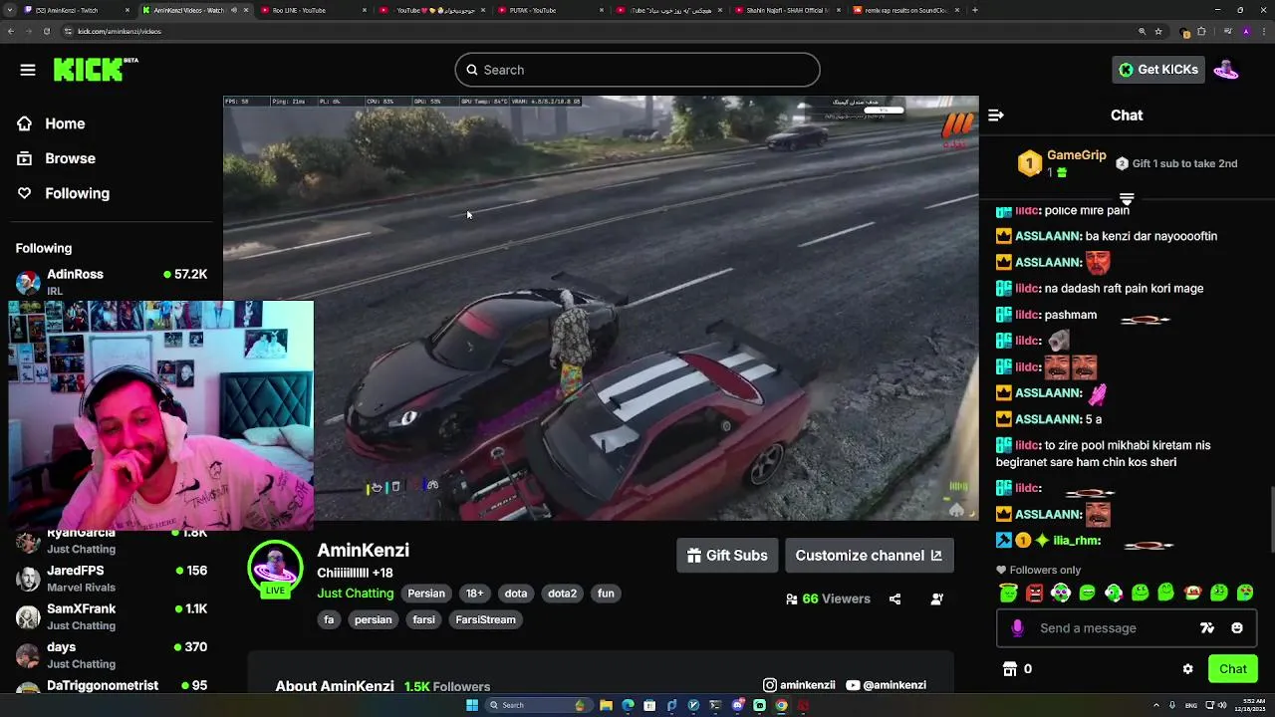Insert the angry red emote
The height and width of the screenshot is (717, 1275).
1035,594
